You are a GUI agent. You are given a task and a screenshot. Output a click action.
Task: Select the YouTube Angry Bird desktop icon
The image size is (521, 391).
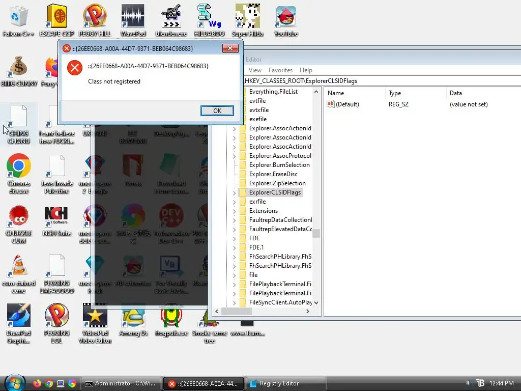tap(286, 20)
